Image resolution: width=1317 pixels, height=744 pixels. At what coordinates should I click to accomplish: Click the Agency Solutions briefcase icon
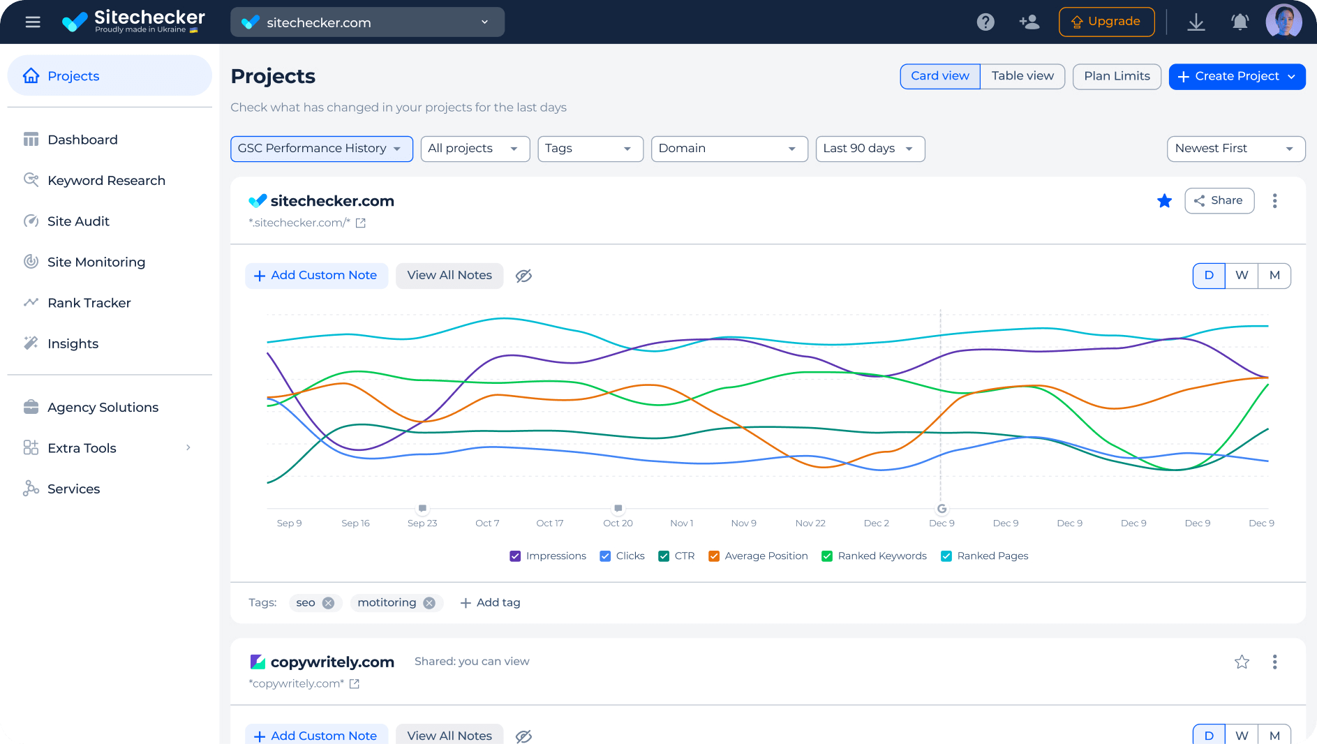(x=31, y=407)
